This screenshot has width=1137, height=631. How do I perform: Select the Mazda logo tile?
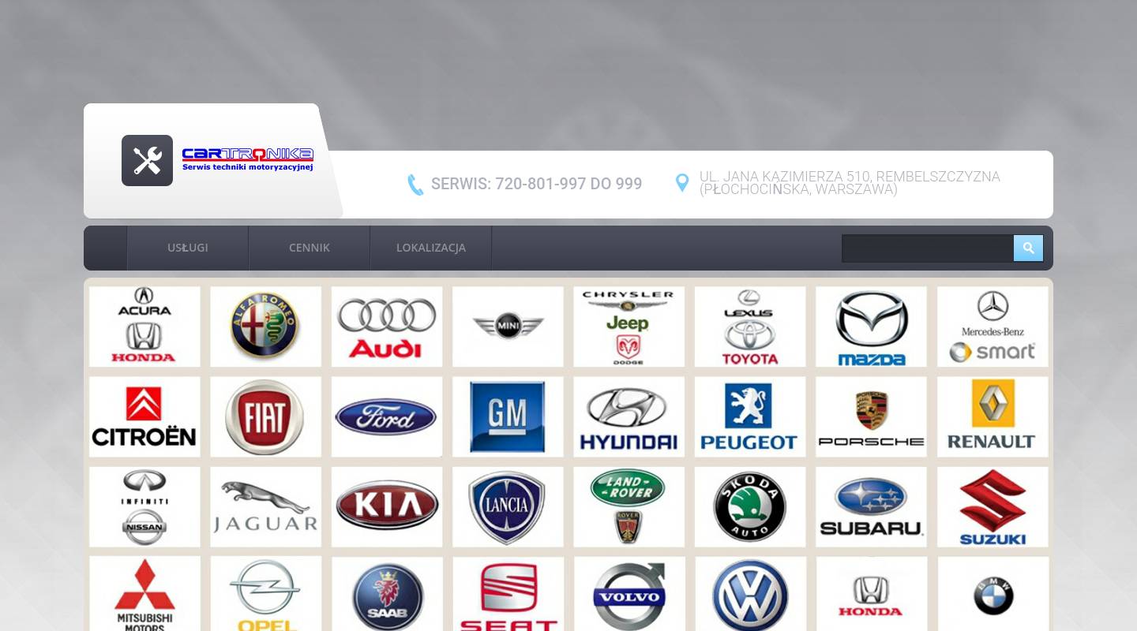pyautogui.click(x=871, y=327)
